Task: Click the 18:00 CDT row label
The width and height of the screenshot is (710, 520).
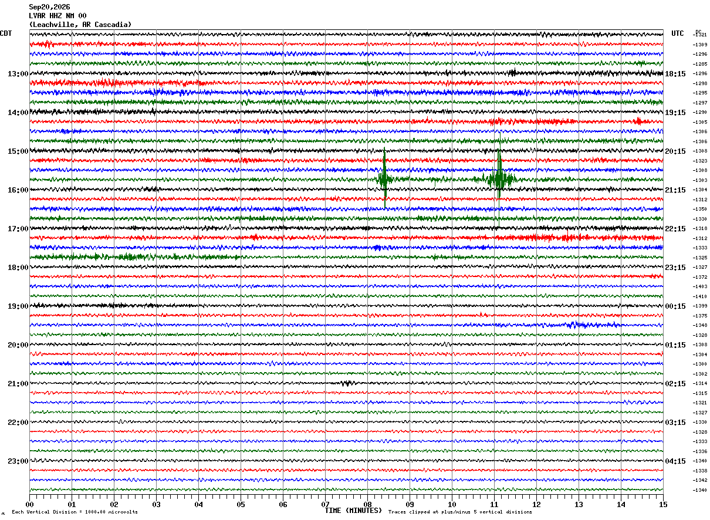Action: pos(18,268)
